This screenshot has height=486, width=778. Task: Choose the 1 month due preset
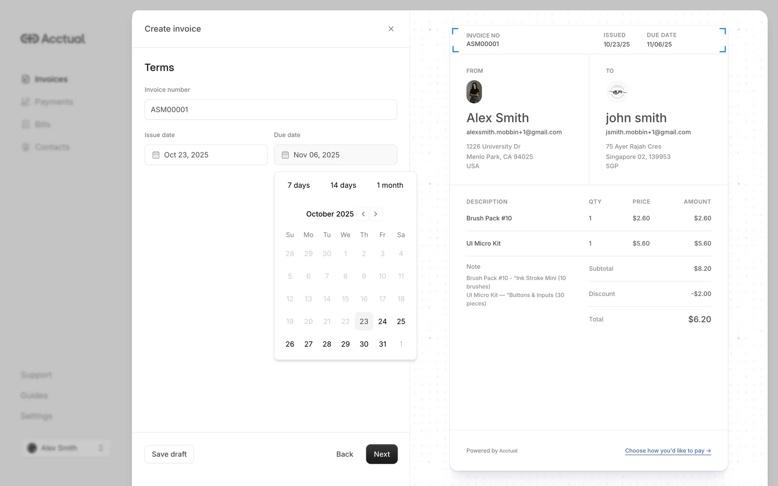click(x=390, y=185)
